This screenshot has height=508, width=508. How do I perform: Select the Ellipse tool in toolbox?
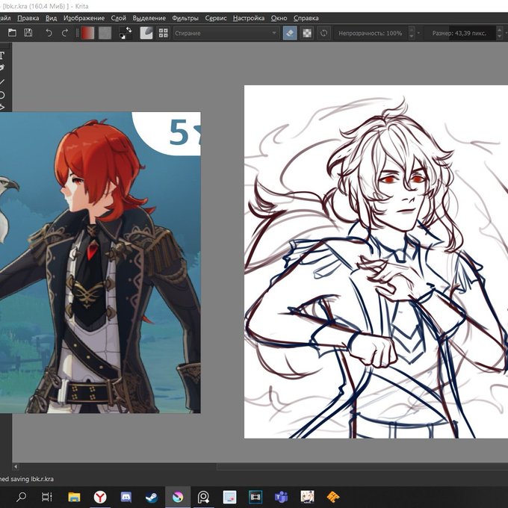pos(2,95)
